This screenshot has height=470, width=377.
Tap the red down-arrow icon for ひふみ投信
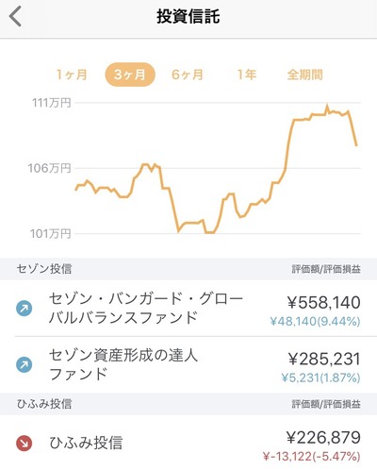coord(25,444)
